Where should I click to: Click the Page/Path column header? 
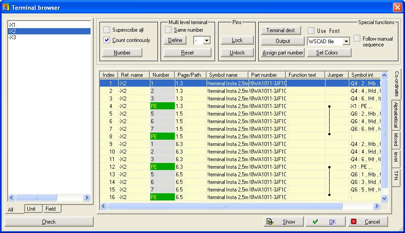click(190, 75)
